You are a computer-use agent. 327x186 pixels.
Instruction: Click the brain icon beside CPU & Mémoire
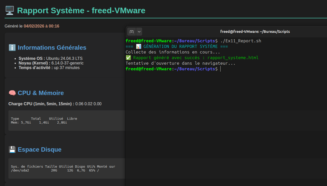point(12,93)
